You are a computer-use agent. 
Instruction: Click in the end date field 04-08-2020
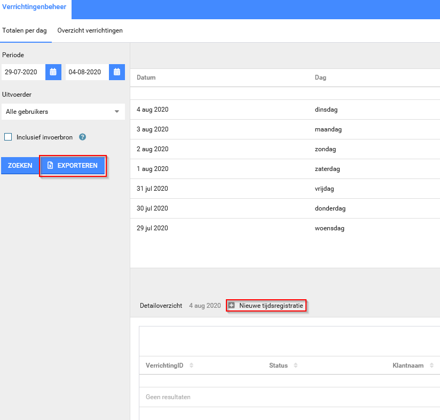[87, 72]
